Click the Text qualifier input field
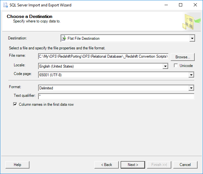 pos(116,96)
